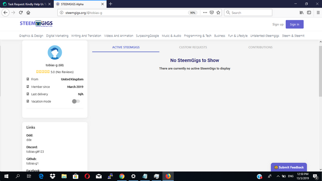The height and width of the screenshot is (181, 322).
Task: Click the Sign In button
Action: point(294,24)
